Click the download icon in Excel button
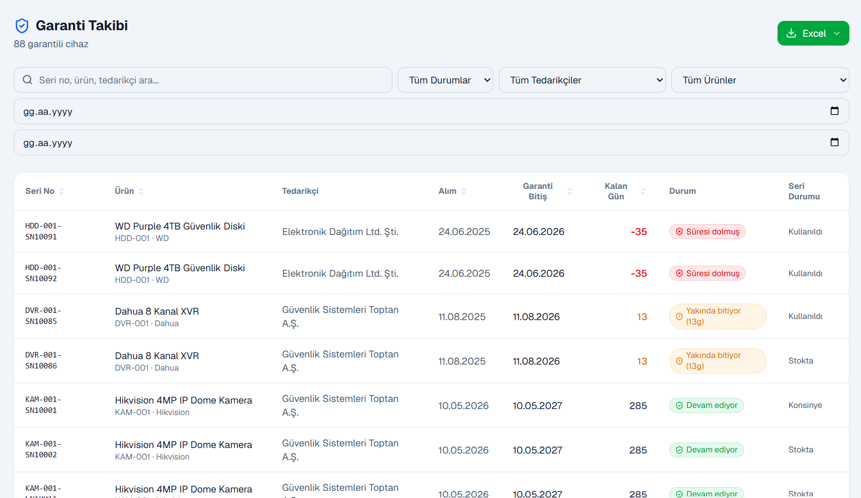 tap(791, 33)
